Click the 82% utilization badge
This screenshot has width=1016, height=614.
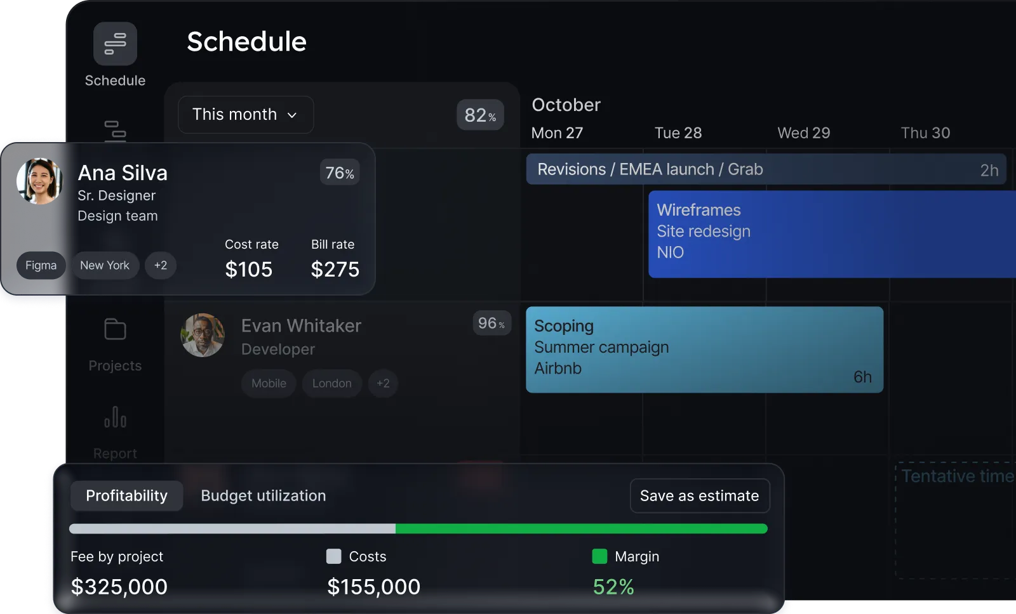pos(480,115)
